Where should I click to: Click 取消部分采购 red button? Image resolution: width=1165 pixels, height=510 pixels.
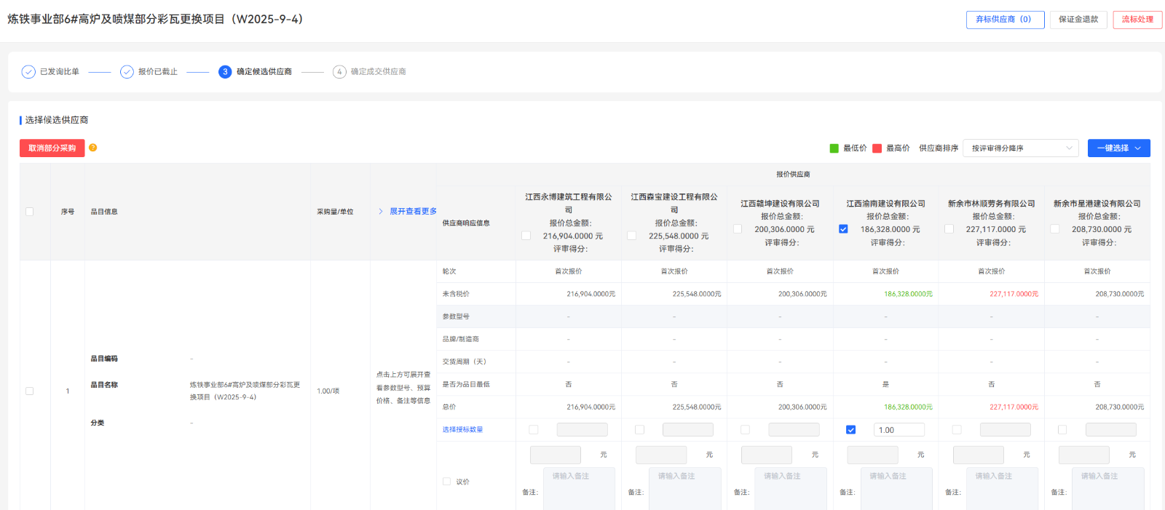pos(52,148)
